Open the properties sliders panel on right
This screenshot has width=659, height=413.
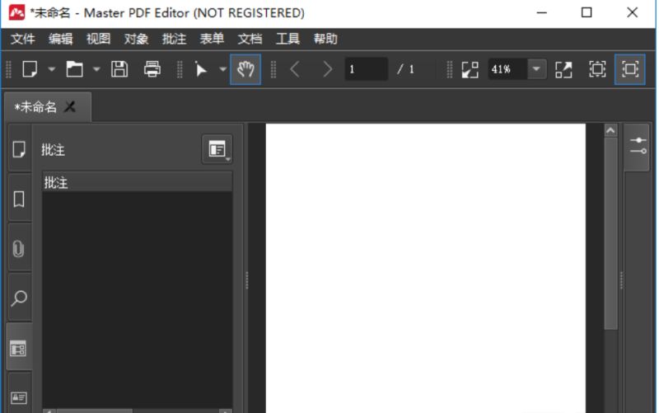click(638, 146)
